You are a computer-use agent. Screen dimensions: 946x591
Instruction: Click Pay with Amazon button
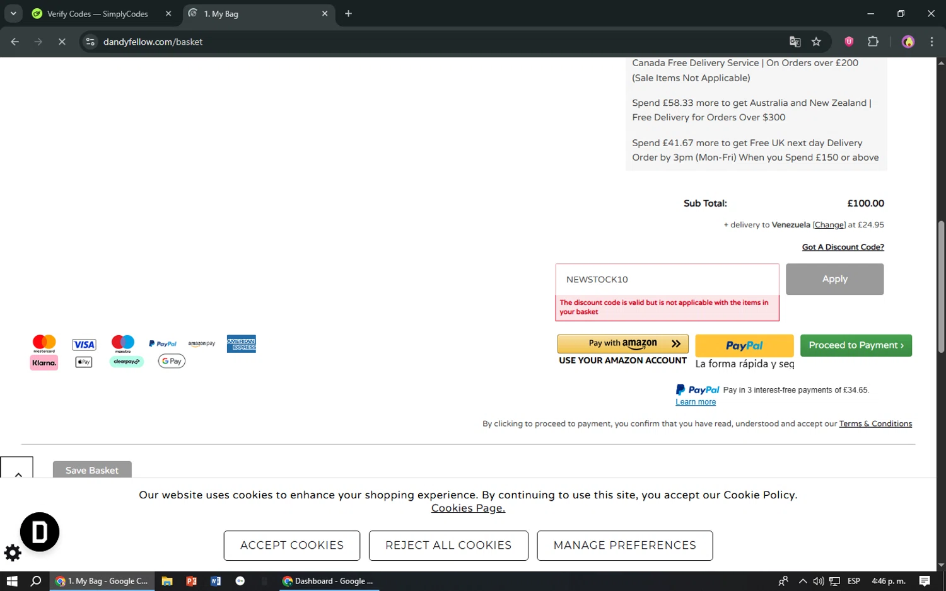pos(623,343)
